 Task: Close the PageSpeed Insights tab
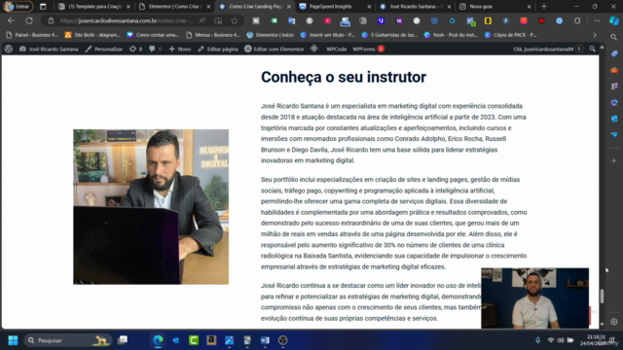369,7
